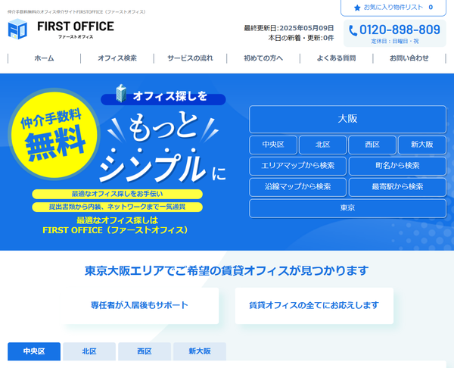The image size is (454, 368).
Task: Switch to the 西区 tab below
Action: click(145, 351)
